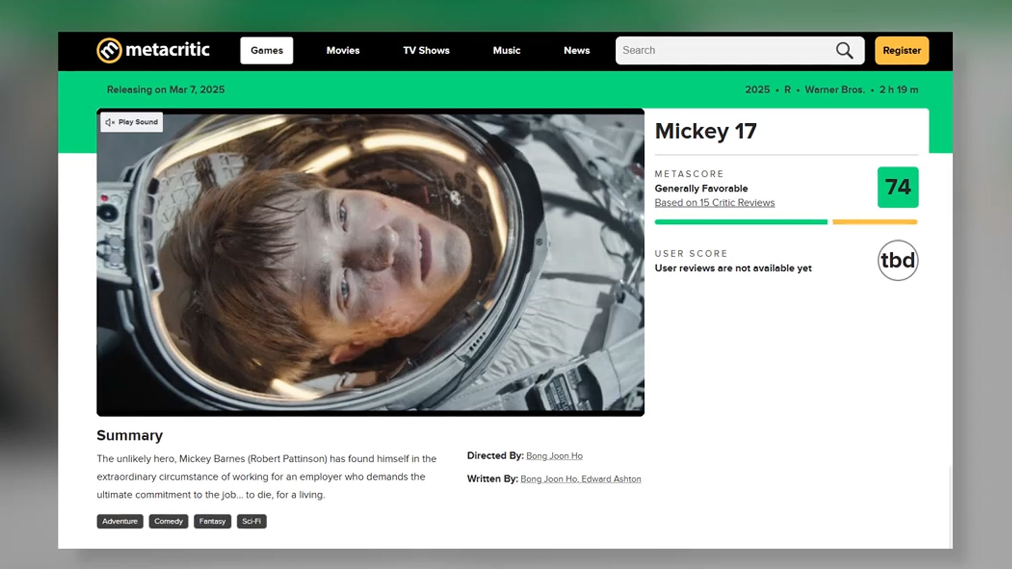Open the Movies navigation tab
1012x569 pixels.
343,51
